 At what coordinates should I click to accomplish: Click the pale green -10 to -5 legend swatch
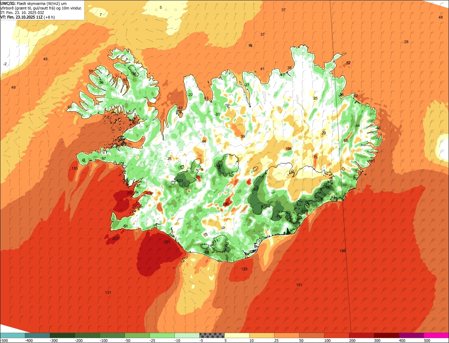coord(187,335)
